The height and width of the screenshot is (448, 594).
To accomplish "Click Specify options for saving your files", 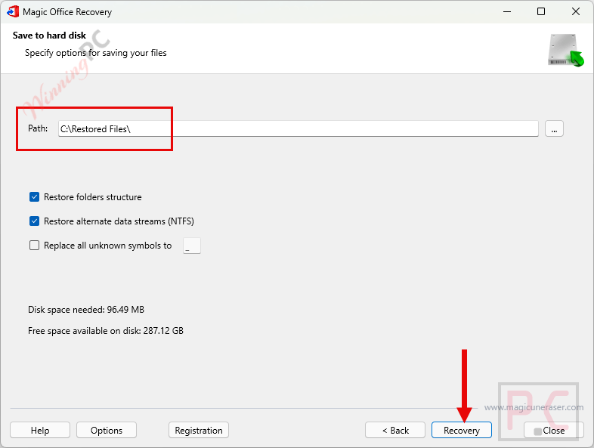I will tap(96, 53).
